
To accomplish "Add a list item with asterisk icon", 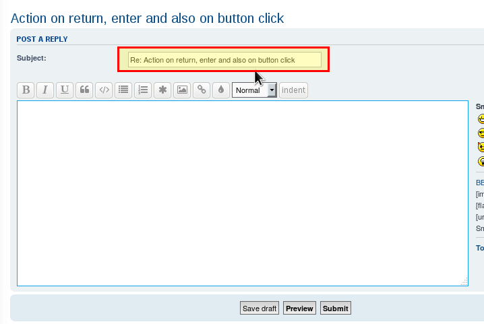I will click(x=162, y=90).
